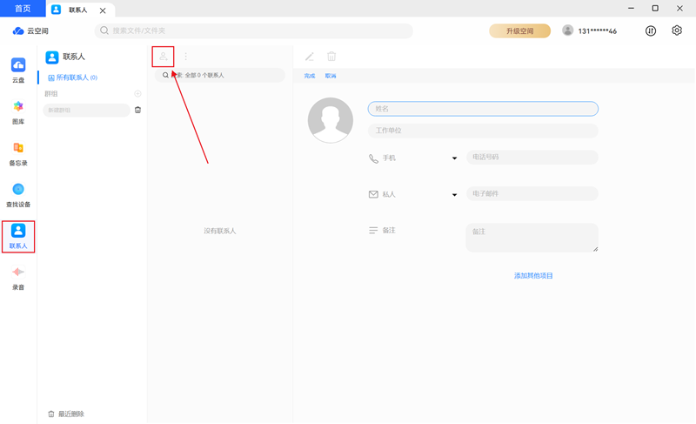Click 取消 to cancel editing

[x=331, y=76]
